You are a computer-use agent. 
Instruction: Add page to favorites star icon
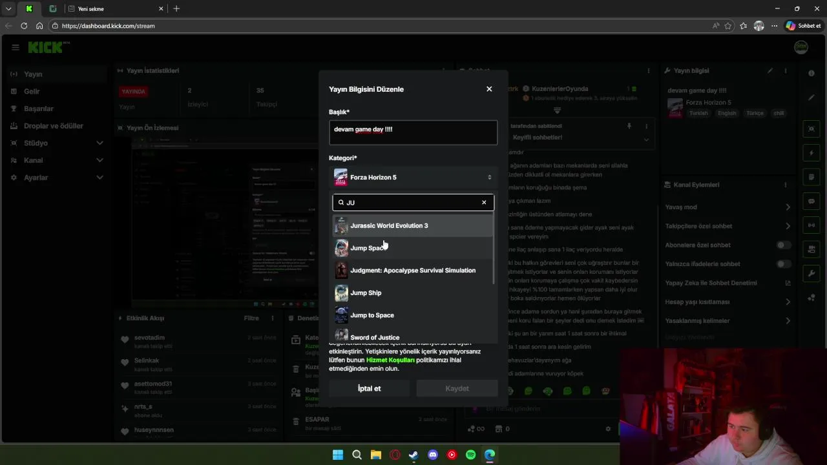tap(728, 26)
